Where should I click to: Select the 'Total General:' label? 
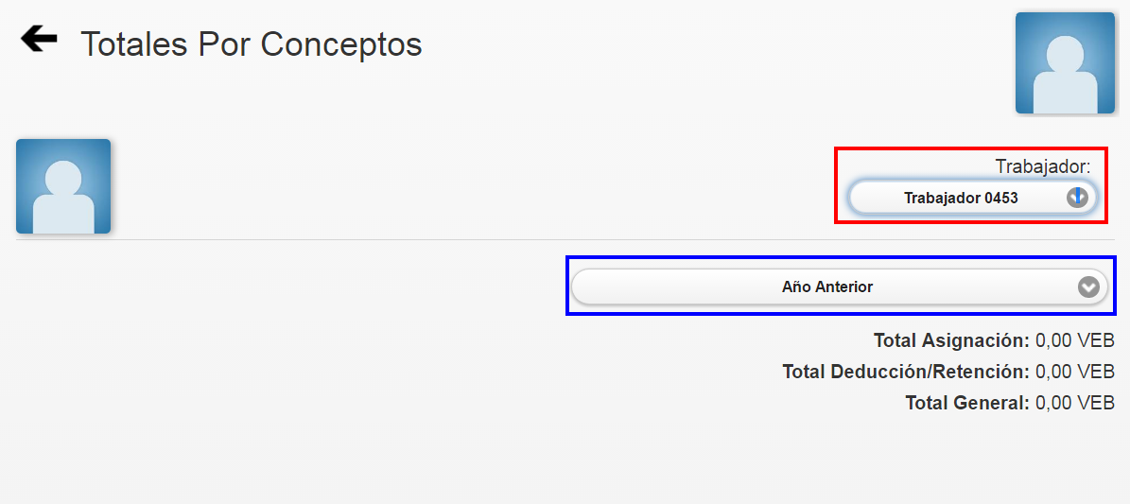pos(967,403)
